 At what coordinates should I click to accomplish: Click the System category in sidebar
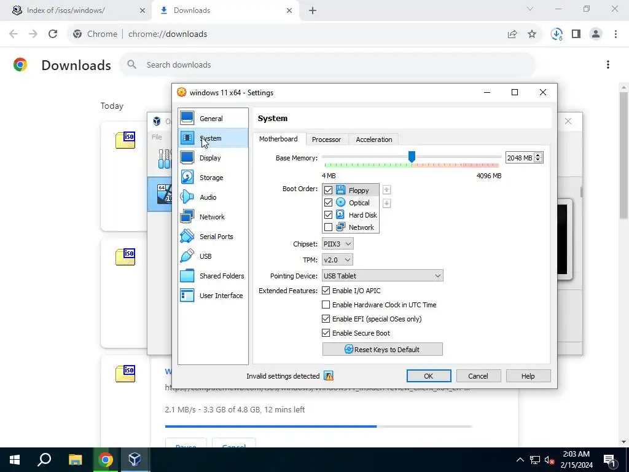point(213,138)
